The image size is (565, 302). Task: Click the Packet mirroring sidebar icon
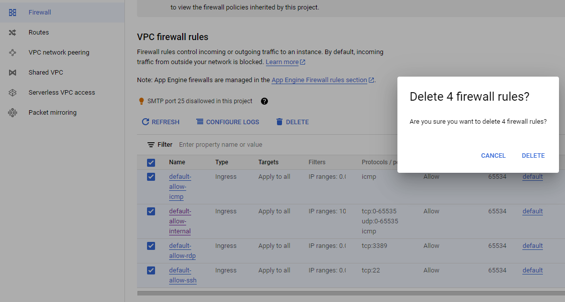click(12, 112)
